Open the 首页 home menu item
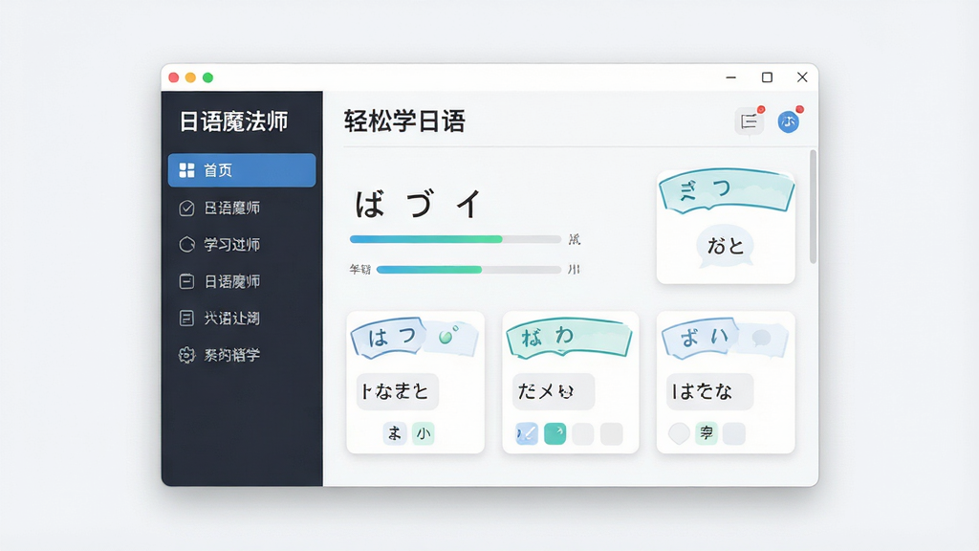The width and height of the screenshot is (979, 551). (x=242, y=170)
